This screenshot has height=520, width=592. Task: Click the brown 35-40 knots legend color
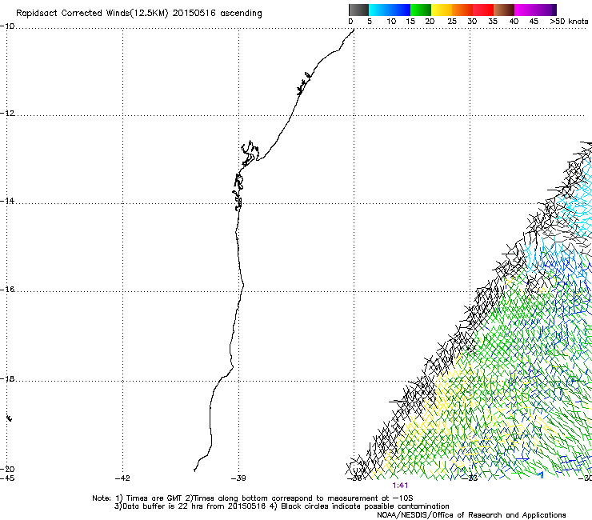pos(504,10)
